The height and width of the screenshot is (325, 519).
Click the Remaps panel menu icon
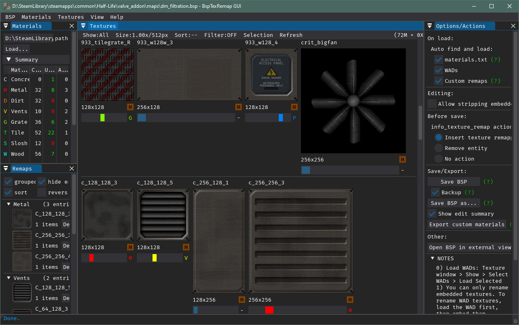pyautogui.click(x=6, y=168)
